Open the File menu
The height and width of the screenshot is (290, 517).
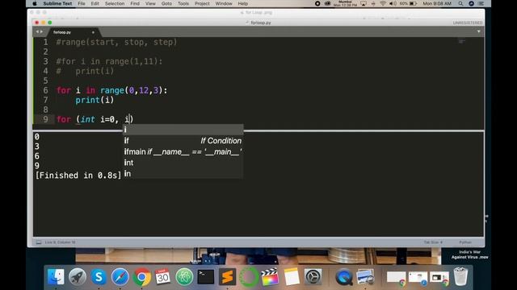pyautogui.click(x=82, y=3)
